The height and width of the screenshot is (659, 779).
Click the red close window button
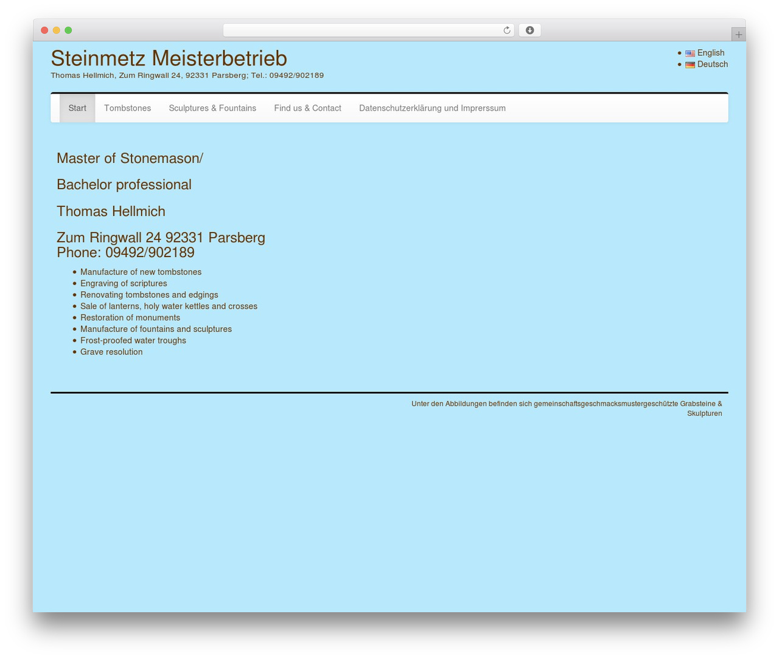coord(44,30)
